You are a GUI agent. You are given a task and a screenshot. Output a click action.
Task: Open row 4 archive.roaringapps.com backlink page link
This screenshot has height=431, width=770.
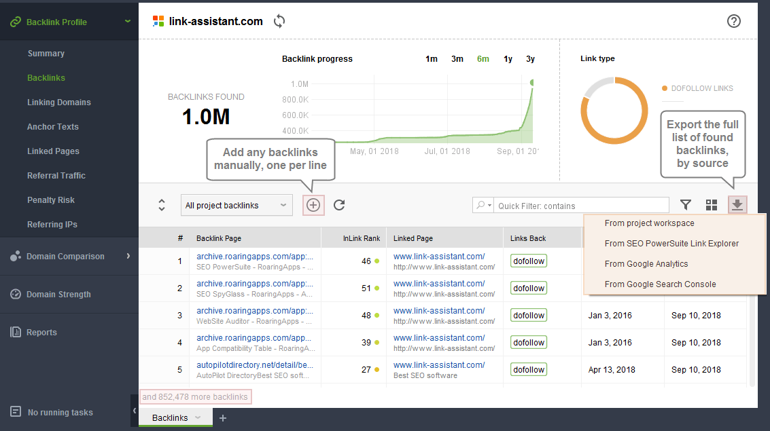pyautogui.click(x=254, y=338)
